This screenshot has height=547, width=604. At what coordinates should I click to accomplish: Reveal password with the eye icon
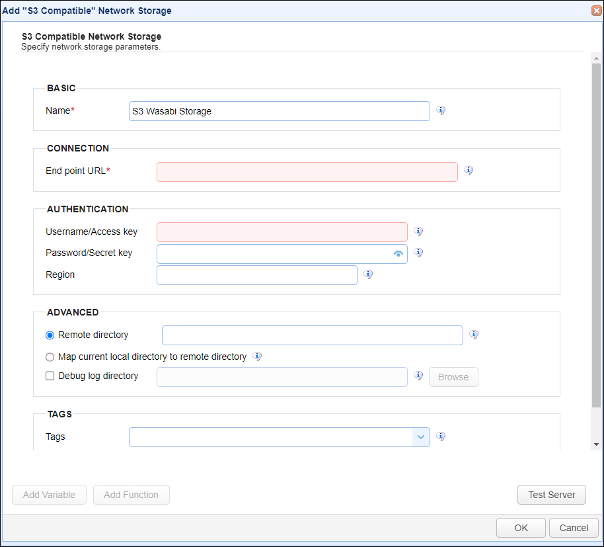[x=398, y=253]
